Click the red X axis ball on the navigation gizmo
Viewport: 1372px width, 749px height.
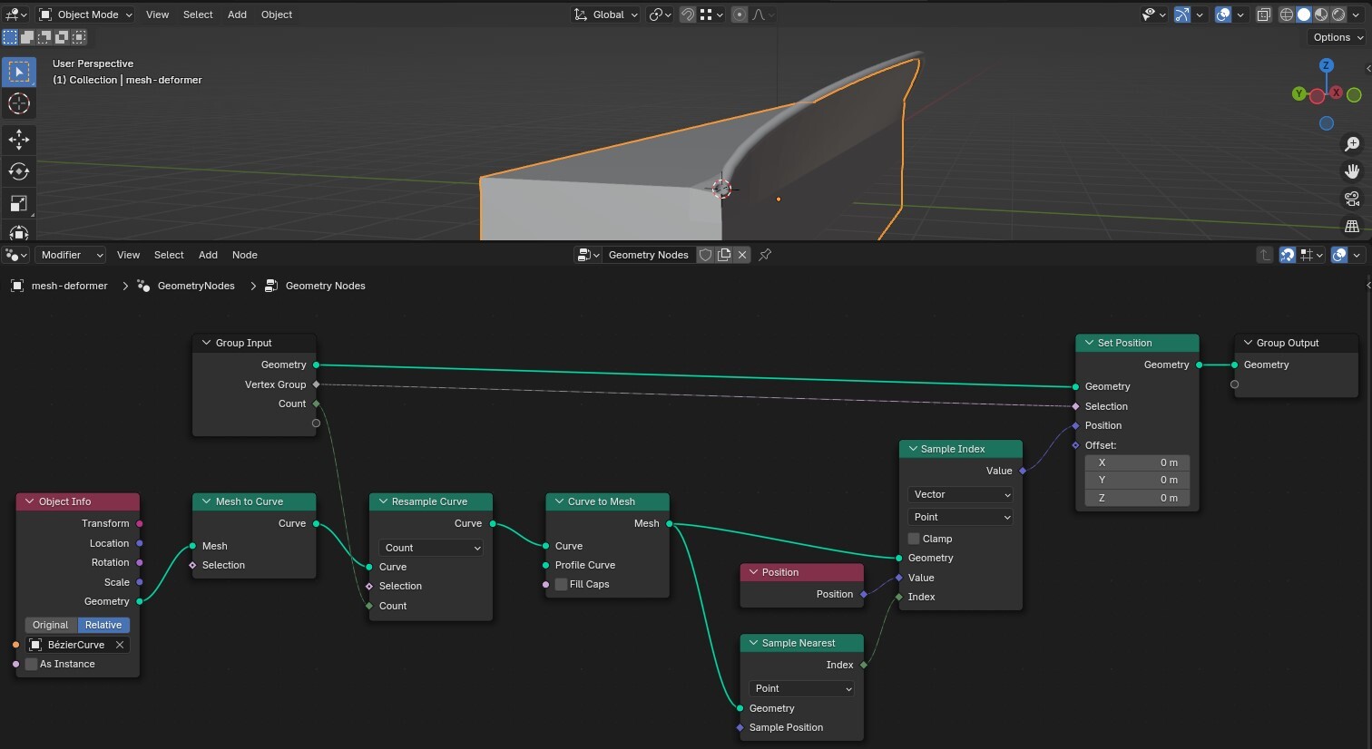coord(1335,92)
